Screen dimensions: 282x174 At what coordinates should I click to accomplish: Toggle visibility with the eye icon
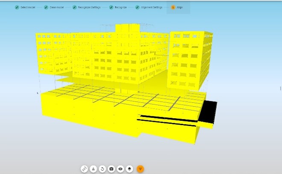coord(120,169)
